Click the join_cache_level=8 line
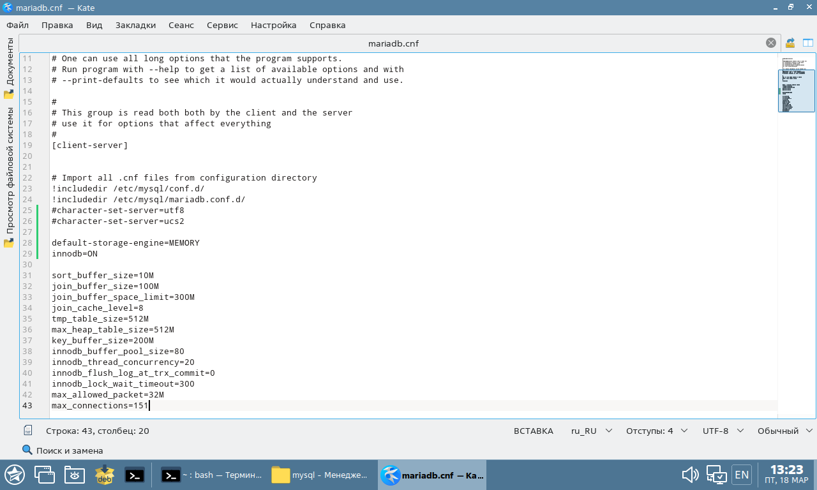The image size is (817, 490). click(x=98, y=308)
